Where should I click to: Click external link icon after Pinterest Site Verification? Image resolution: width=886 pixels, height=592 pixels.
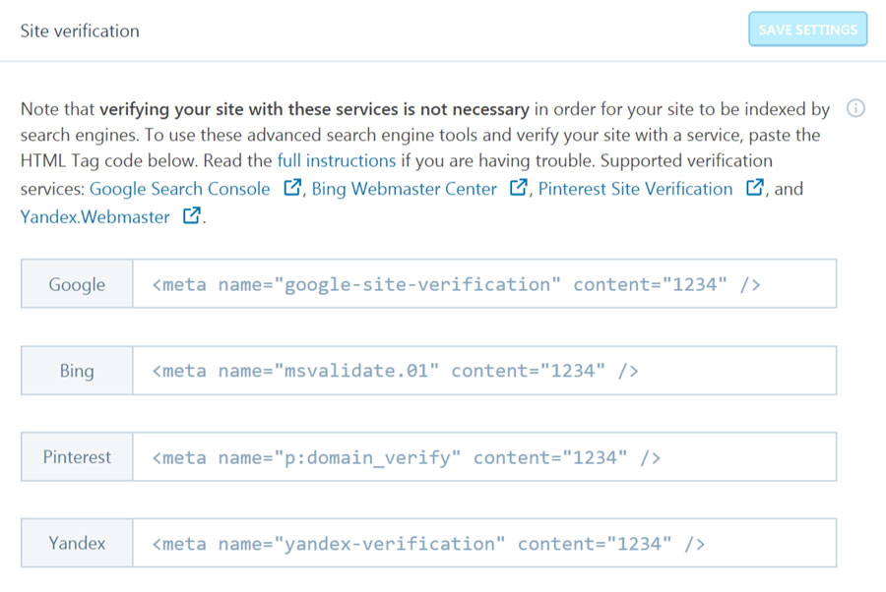[754, 188]
